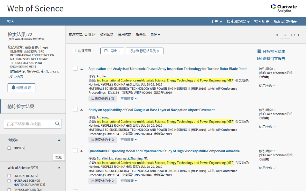Open the 工具 dropdown menu
This screenshot has width=306, height=191.
pos(216,22)
